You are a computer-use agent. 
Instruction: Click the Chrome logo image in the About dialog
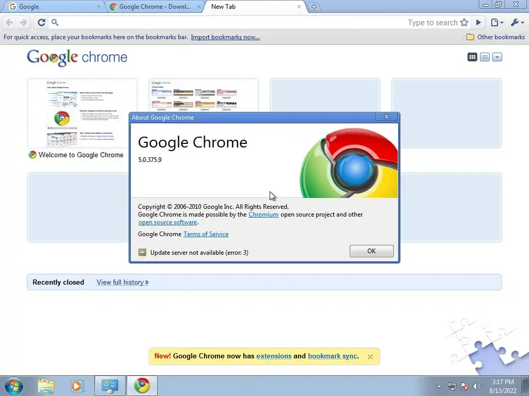pyautogui.click(x=349, y=162)
